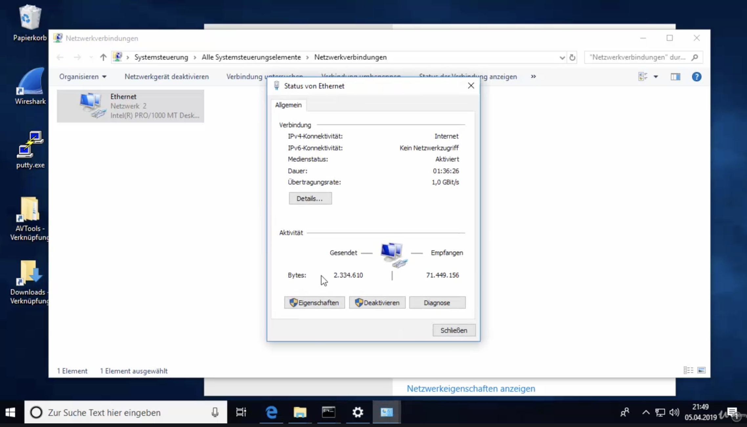This screenshot has height=427, width=747.
Task: Open the AVTools shortcut folder
Action: [29, 219]
